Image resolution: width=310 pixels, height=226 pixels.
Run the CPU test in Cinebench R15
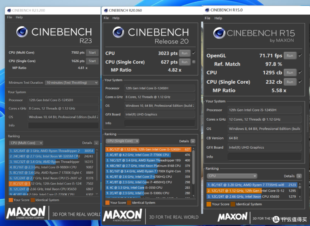pos(290,72)
